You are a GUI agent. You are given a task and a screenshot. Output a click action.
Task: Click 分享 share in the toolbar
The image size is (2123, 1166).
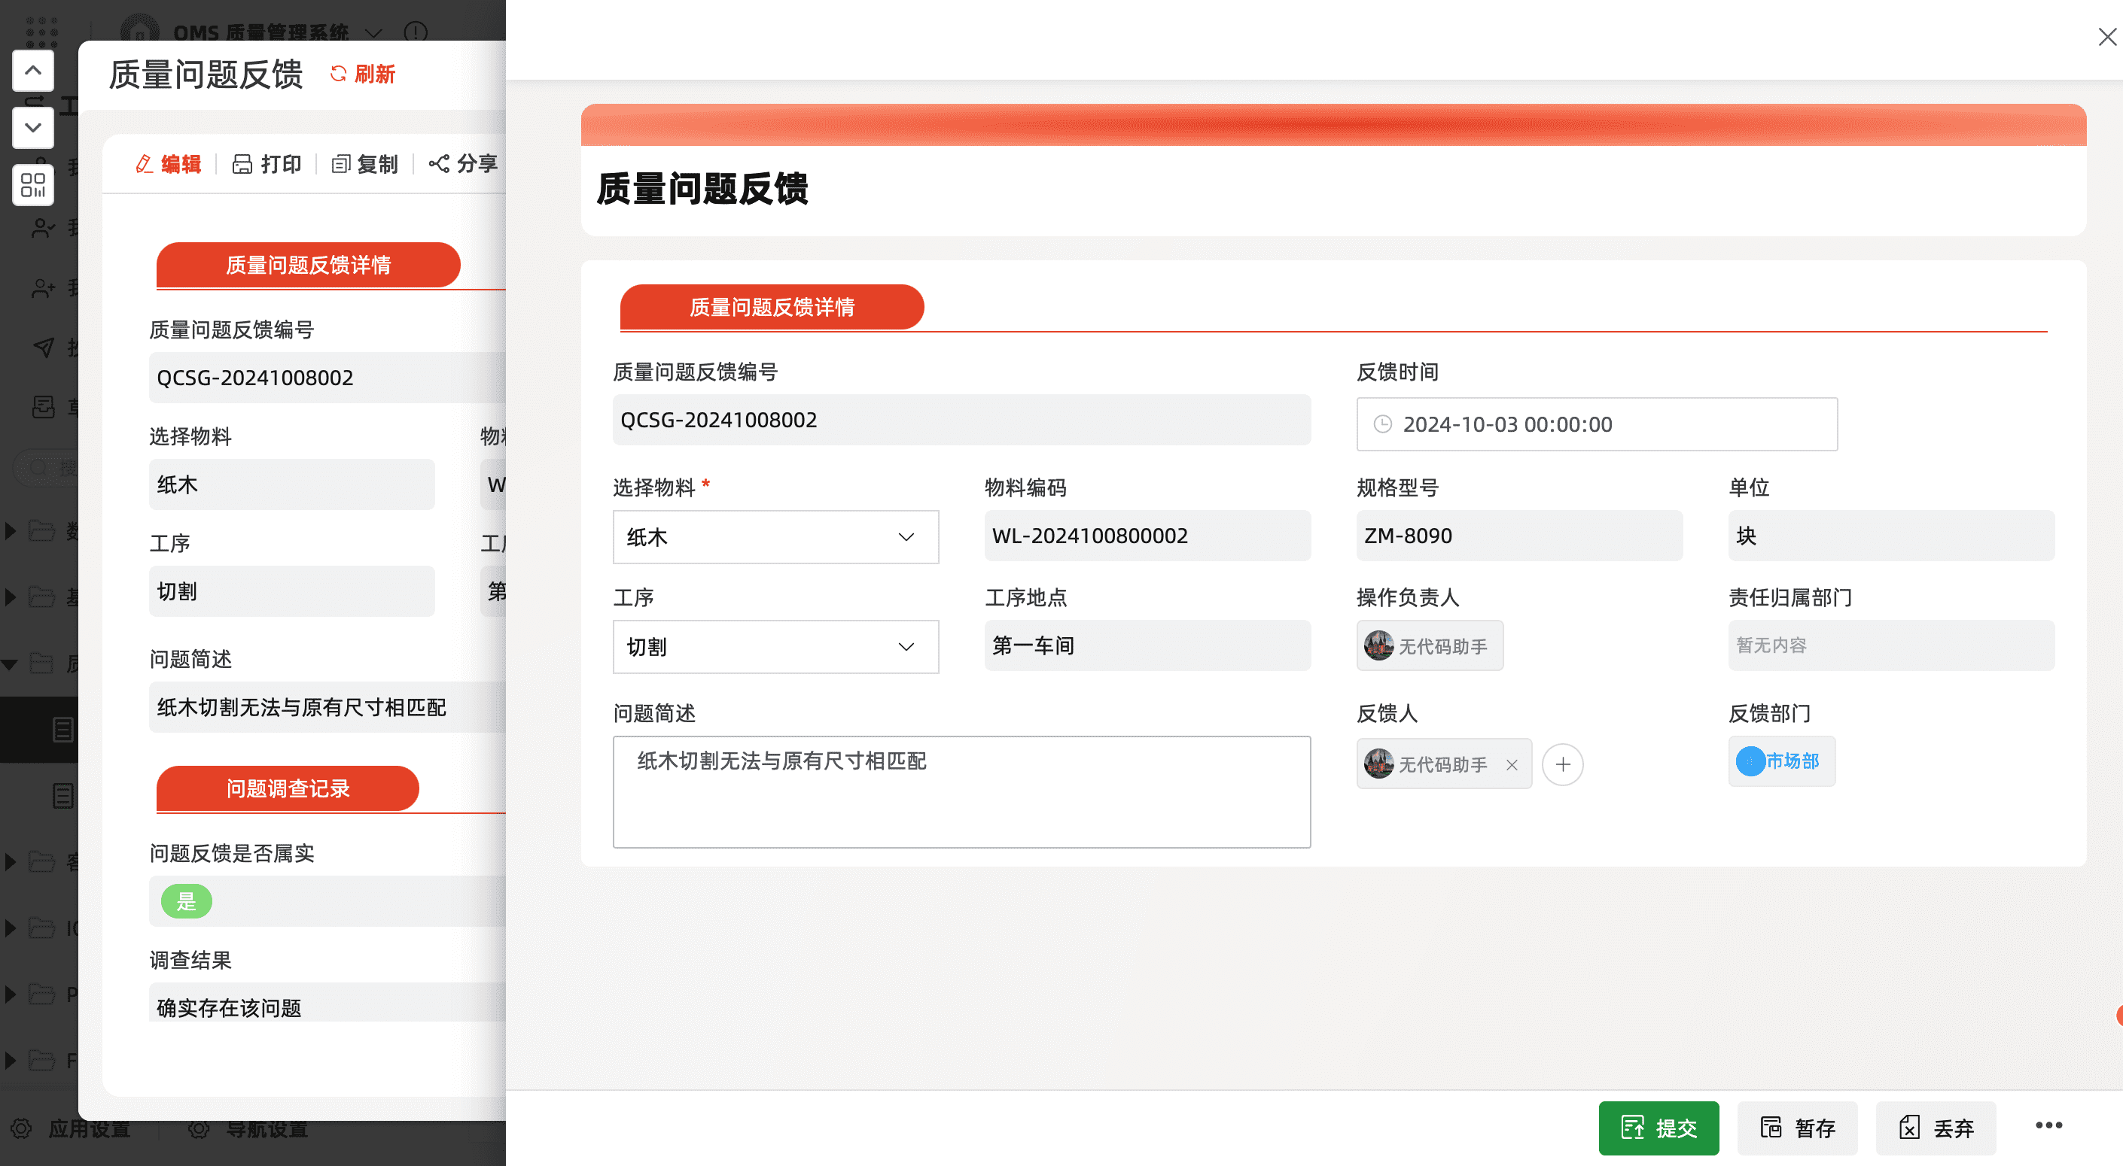tap(464, 164)
